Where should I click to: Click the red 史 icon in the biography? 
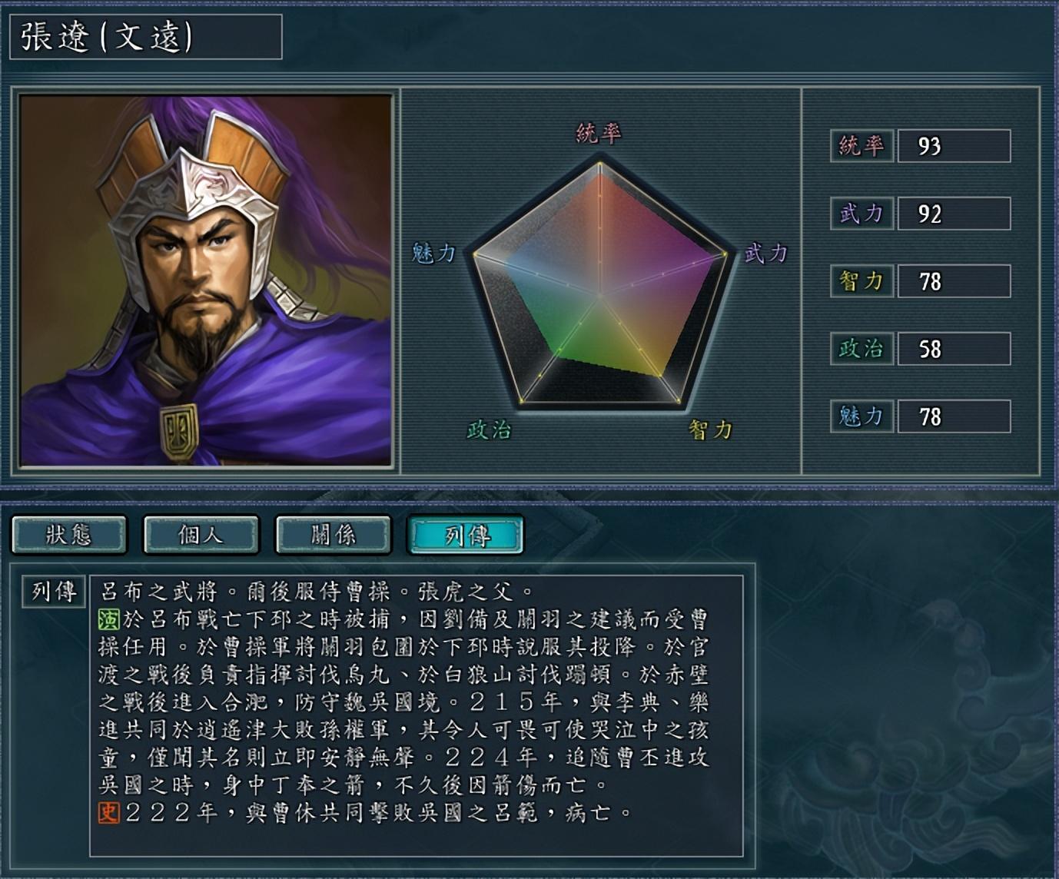click(108, 812)
